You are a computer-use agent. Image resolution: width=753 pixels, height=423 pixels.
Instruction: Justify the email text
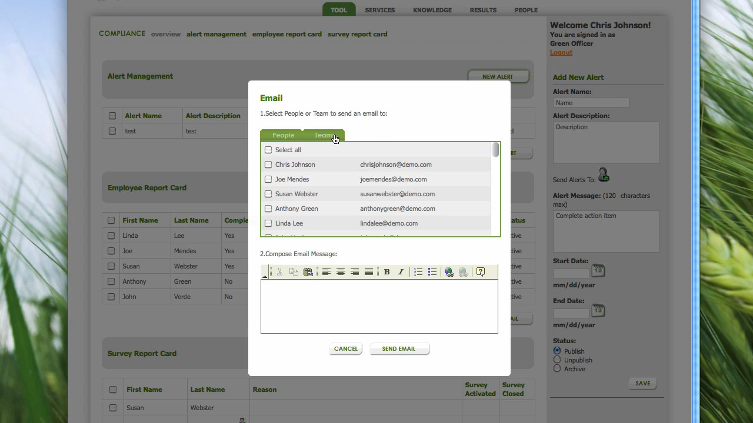(369, 272)
